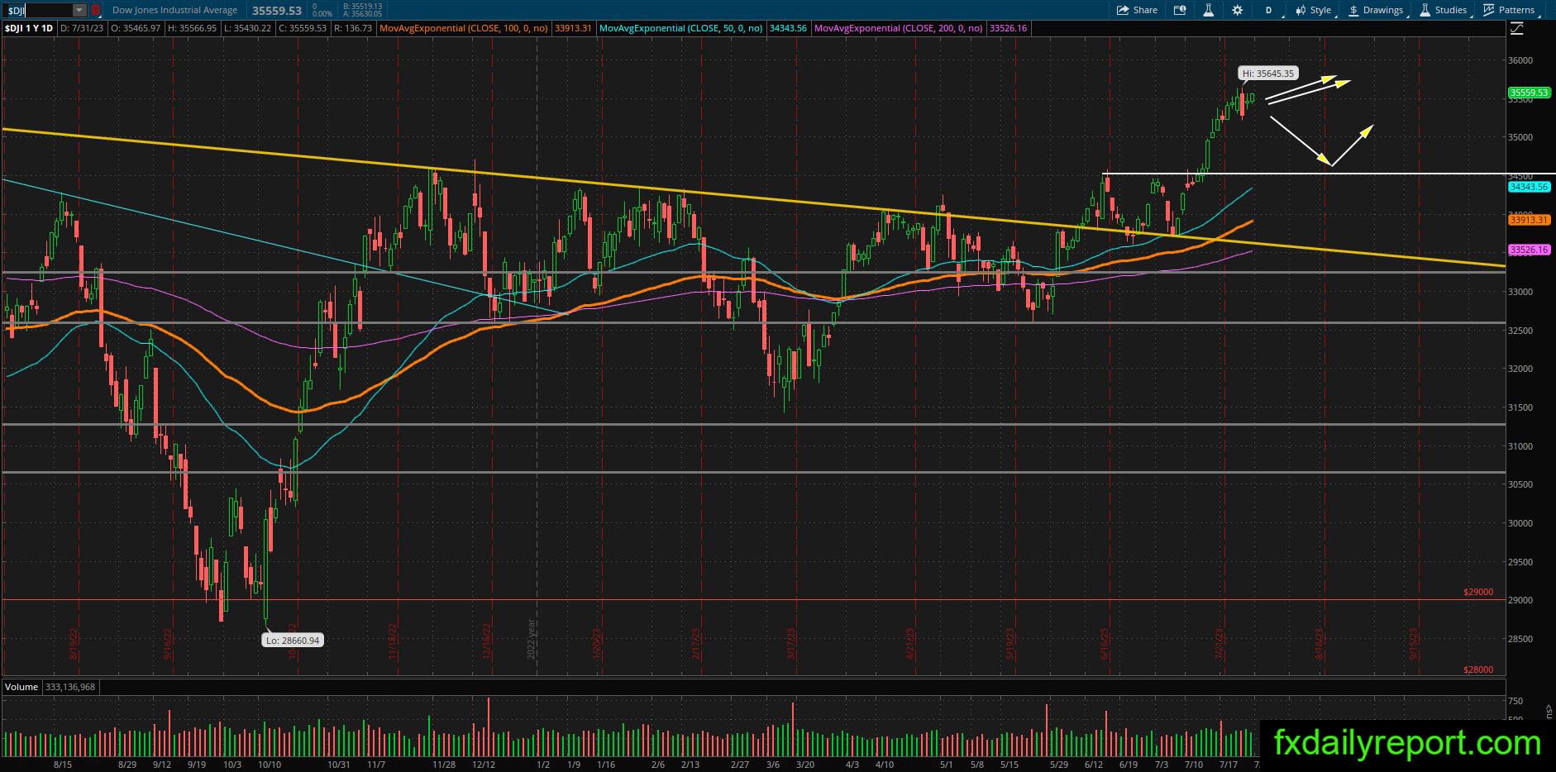Open the Studies menu
This screenshot has height=772, width=1556.
coord(1443,10)
